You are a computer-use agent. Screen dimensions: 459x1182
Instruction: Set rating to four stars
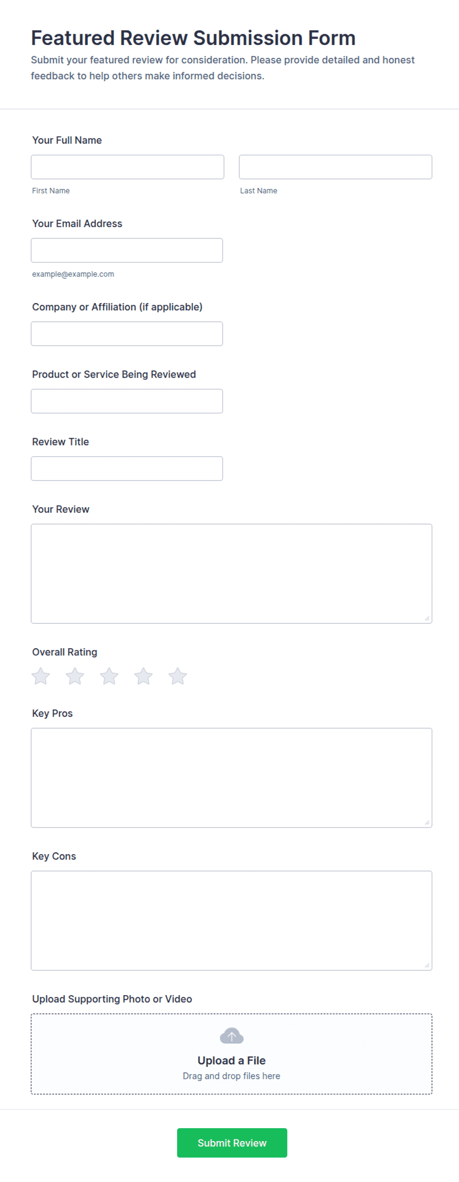[x=143, y=676]
